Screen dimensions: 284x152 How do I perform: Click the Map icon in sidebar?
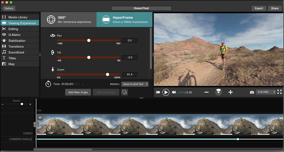[x=4, y=64]
